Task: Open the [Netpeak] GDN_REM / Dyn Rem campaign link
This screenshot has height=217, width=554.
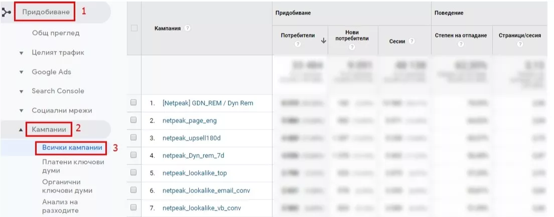Action: coord(208,103)
